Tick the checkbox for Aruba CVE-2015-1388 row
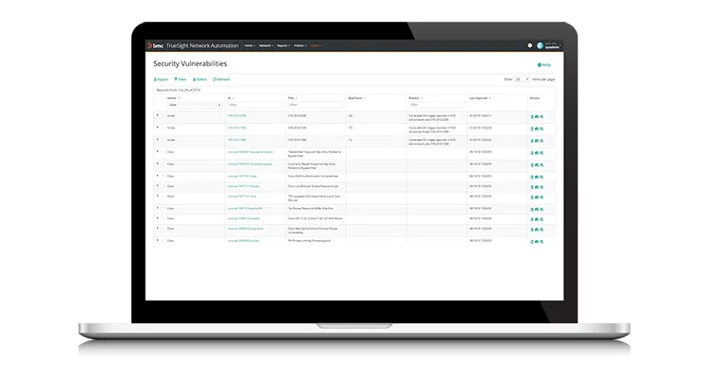Screen dimensions: 709x378 coord(164,140)
